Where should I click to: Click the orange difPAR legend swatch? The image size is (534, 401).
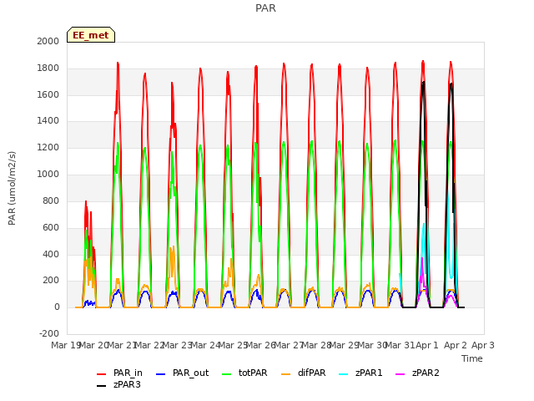pyautogui.click(x=285, y=374)
